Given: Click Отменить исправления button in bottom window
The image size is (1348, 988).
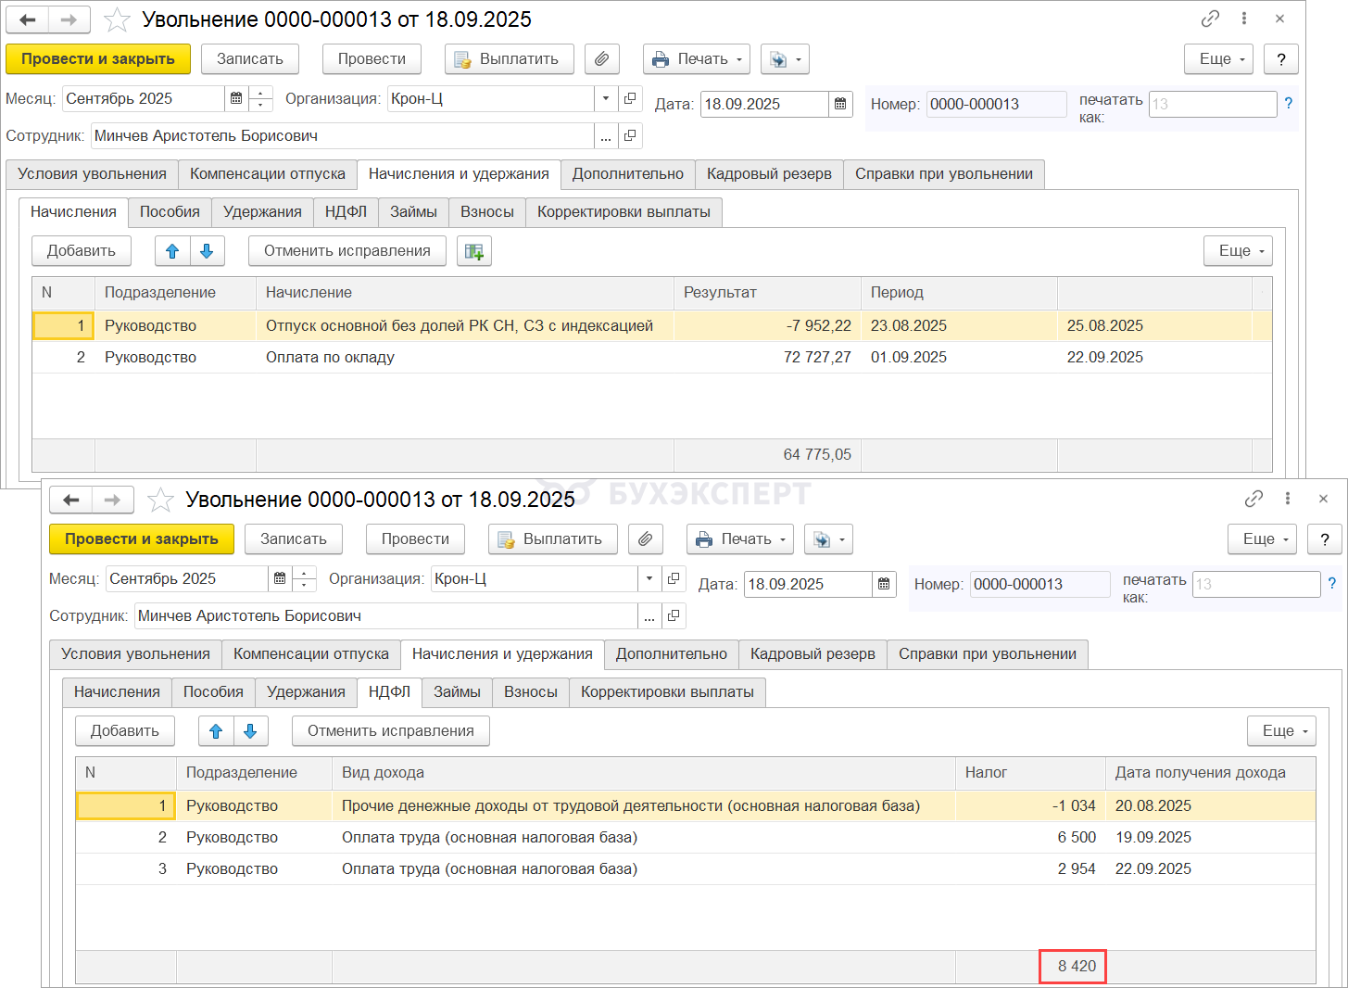Looking at the screenshot, I should (390, 731).
